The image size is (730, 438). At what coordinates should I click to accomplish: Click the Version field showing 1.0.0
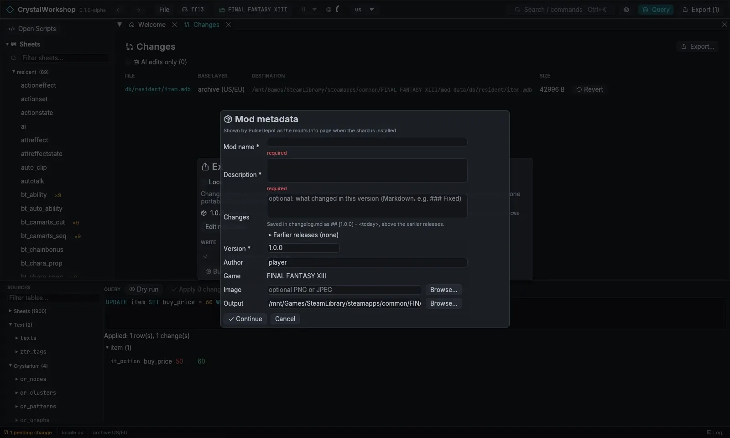click(x=303, y=248)
